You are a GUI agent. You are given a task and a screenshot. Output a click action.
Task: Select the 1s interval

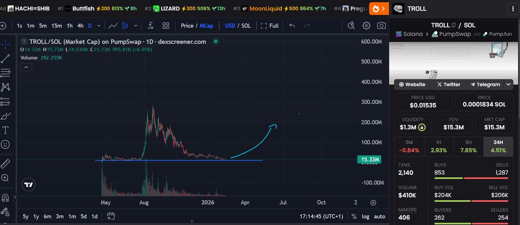[19, 26]
